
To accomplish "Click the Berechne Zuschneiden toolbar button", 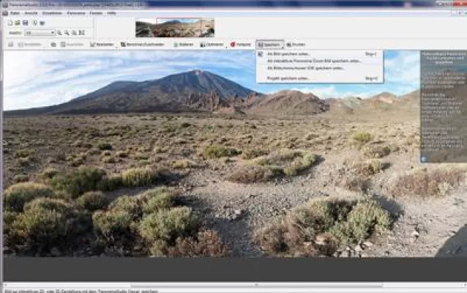I will click(x=142, y=45).
